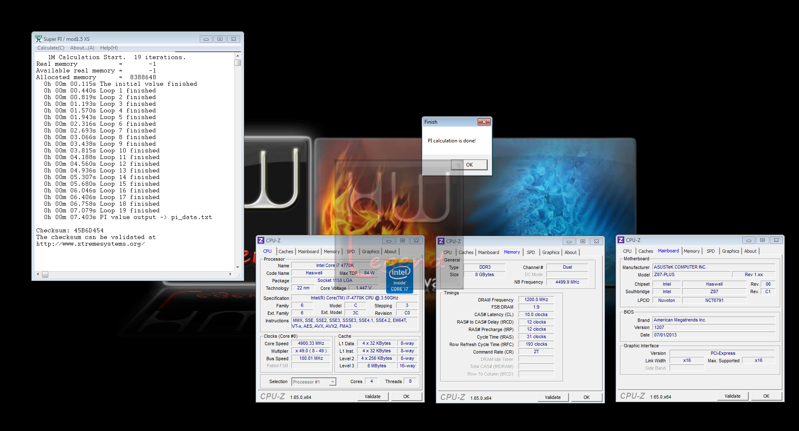Open the Calculate menu in Super PI
This screenshot has height=431, width=799.
(x=51, y=48)
